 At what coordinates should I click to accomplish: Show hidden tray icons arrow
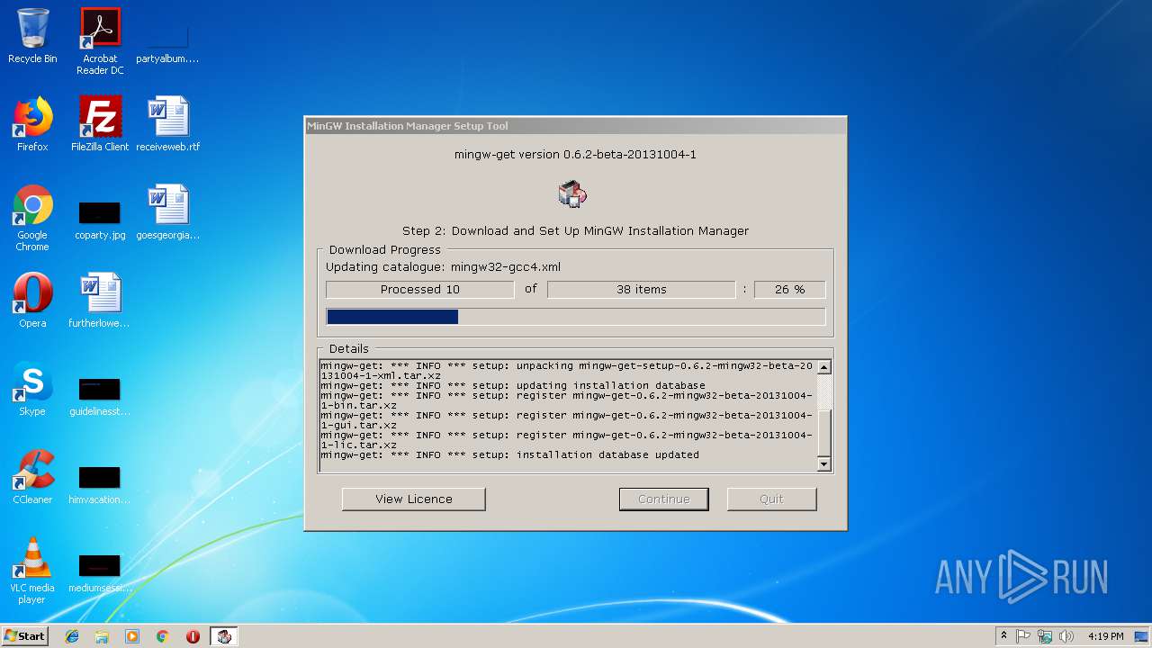click(x=1003, y=636)
